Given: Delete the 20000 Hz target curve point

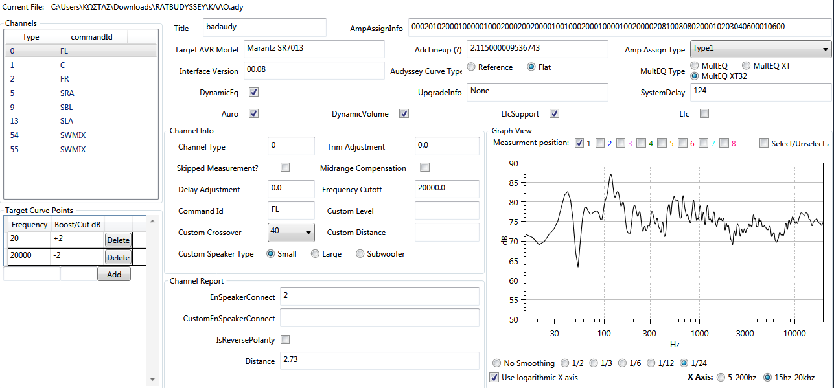Looking at the screenshot, I should 118,258.
